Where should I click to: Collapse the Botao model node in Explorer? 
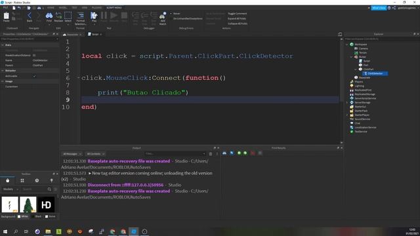point(352,57)
